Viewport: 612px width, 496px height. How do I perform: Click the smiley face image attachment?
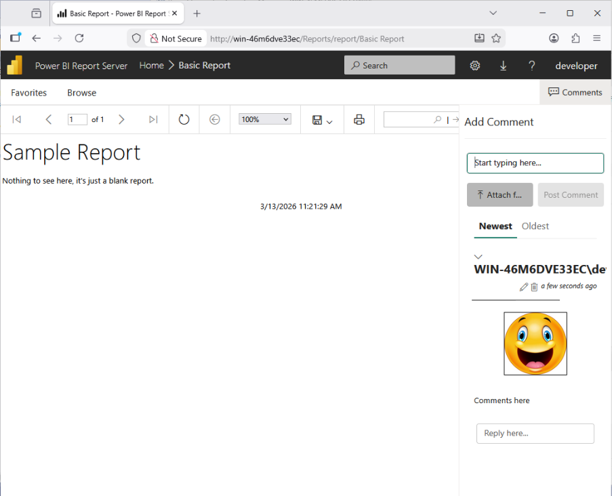(535, 344)
